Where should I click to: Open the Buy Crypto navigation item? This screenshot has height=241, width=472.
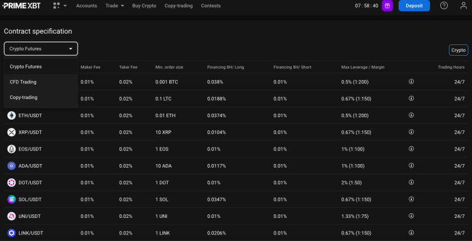[144, 6]
